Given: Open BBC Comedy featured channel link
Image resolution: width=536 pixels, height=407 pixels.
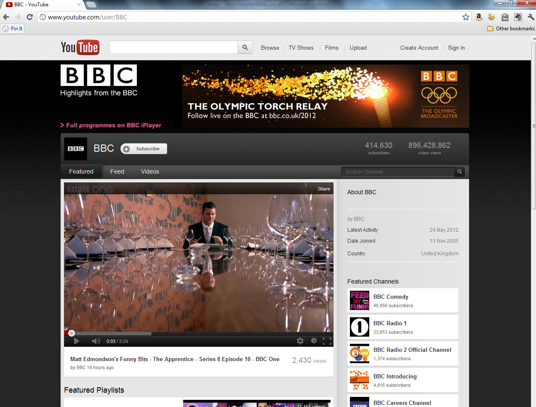Looking at the screenshot, I should pos(390,297).
